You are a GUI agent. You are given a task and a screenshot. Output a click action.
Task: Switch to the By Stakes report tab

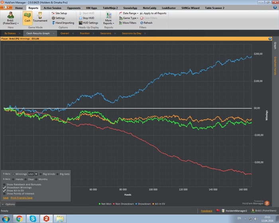[10, 33]
